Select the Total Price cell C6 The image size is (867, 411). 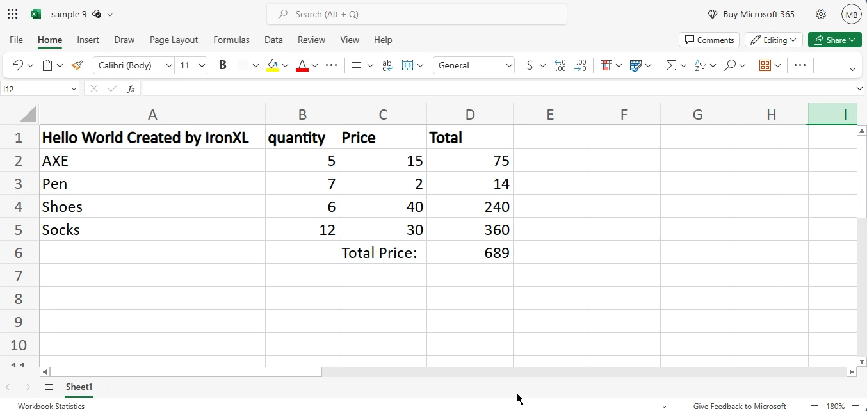point(382,253)
